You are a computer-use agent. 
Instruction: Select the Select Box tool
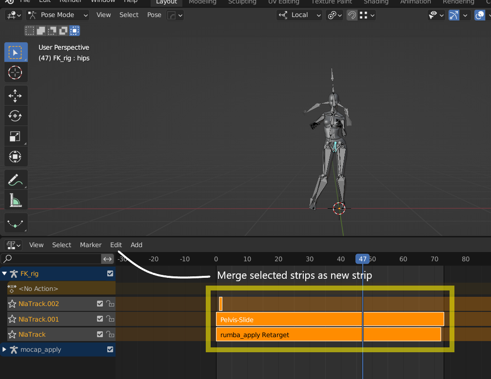(16, 52)
